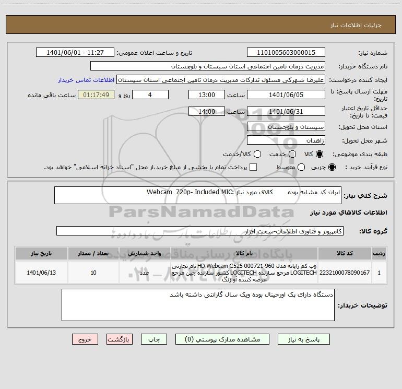Click the بازگشت back button
The image size is (402, 389).
[x=120, y=339]
